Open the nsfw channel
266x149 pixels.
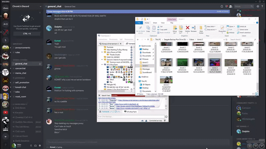click(x=18, y=92)
